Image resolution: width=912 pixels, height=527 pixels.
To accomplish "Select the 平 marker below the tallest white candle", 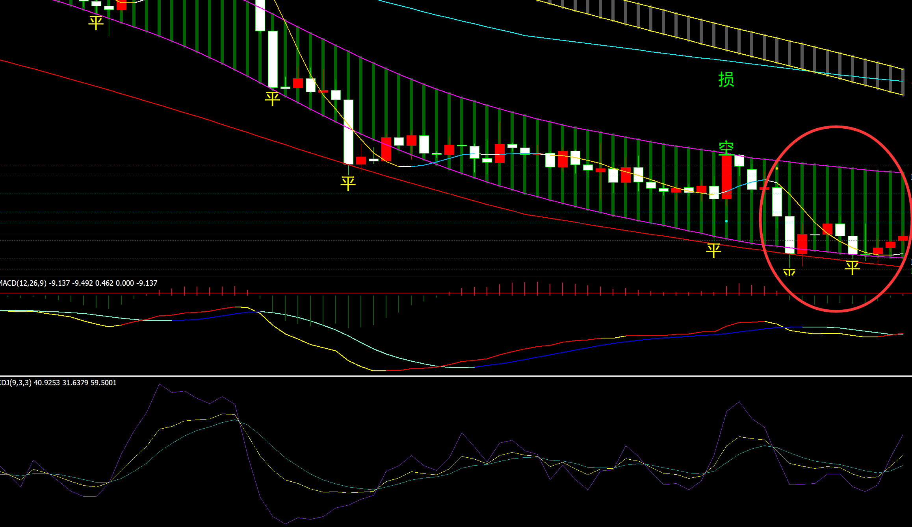I will pos(348,183).
